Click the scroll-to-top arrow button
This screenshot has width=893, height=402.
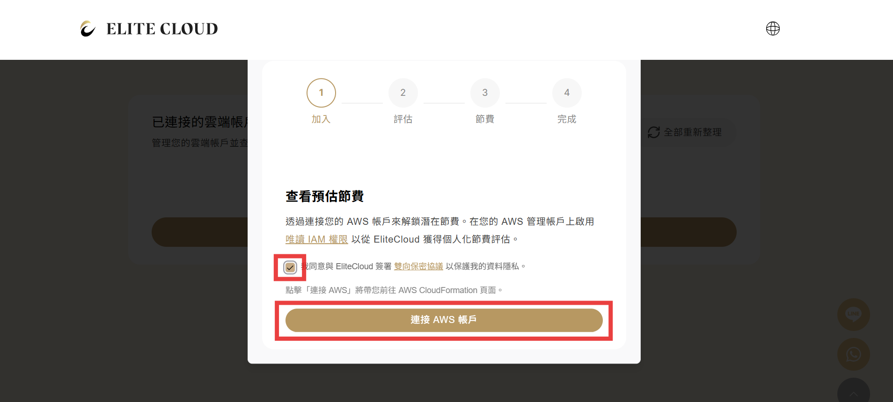[x=853, y=393]
